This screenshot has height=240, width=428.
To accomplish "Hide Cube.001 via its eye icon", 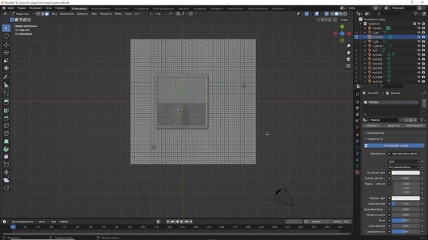I will point(419,37).
